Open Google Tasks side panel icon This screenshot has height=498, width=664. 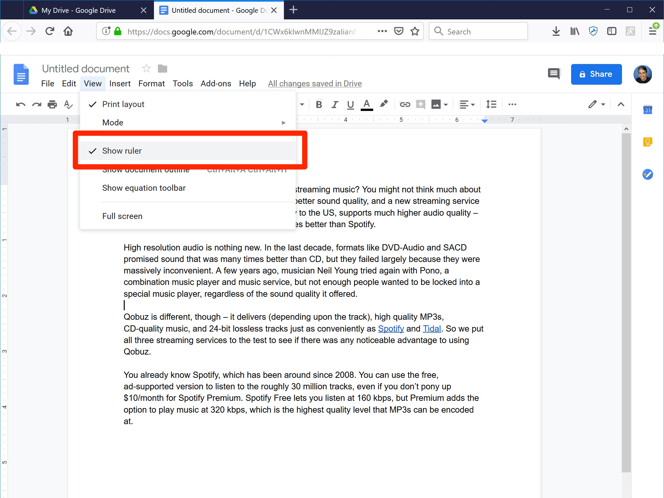648,174
